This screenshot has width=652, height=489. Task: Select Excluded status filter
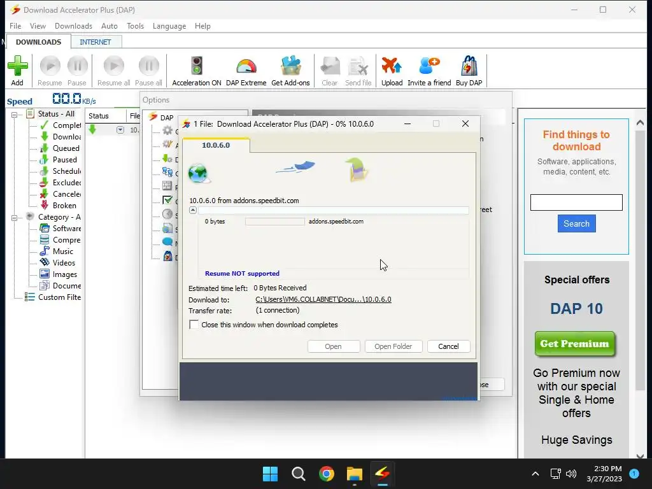[60, 183]
